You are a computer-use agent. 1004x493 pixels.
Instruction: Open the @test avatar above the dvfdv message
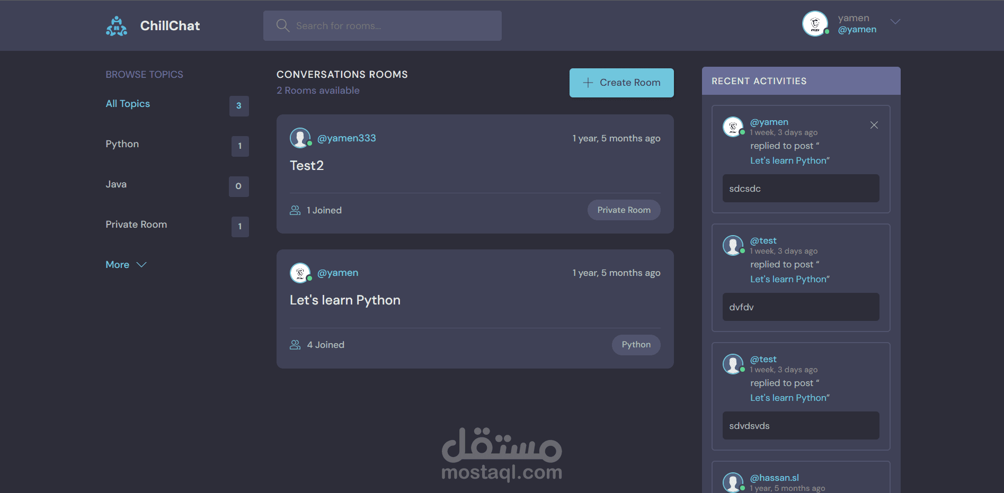click(x=733, y=246)
